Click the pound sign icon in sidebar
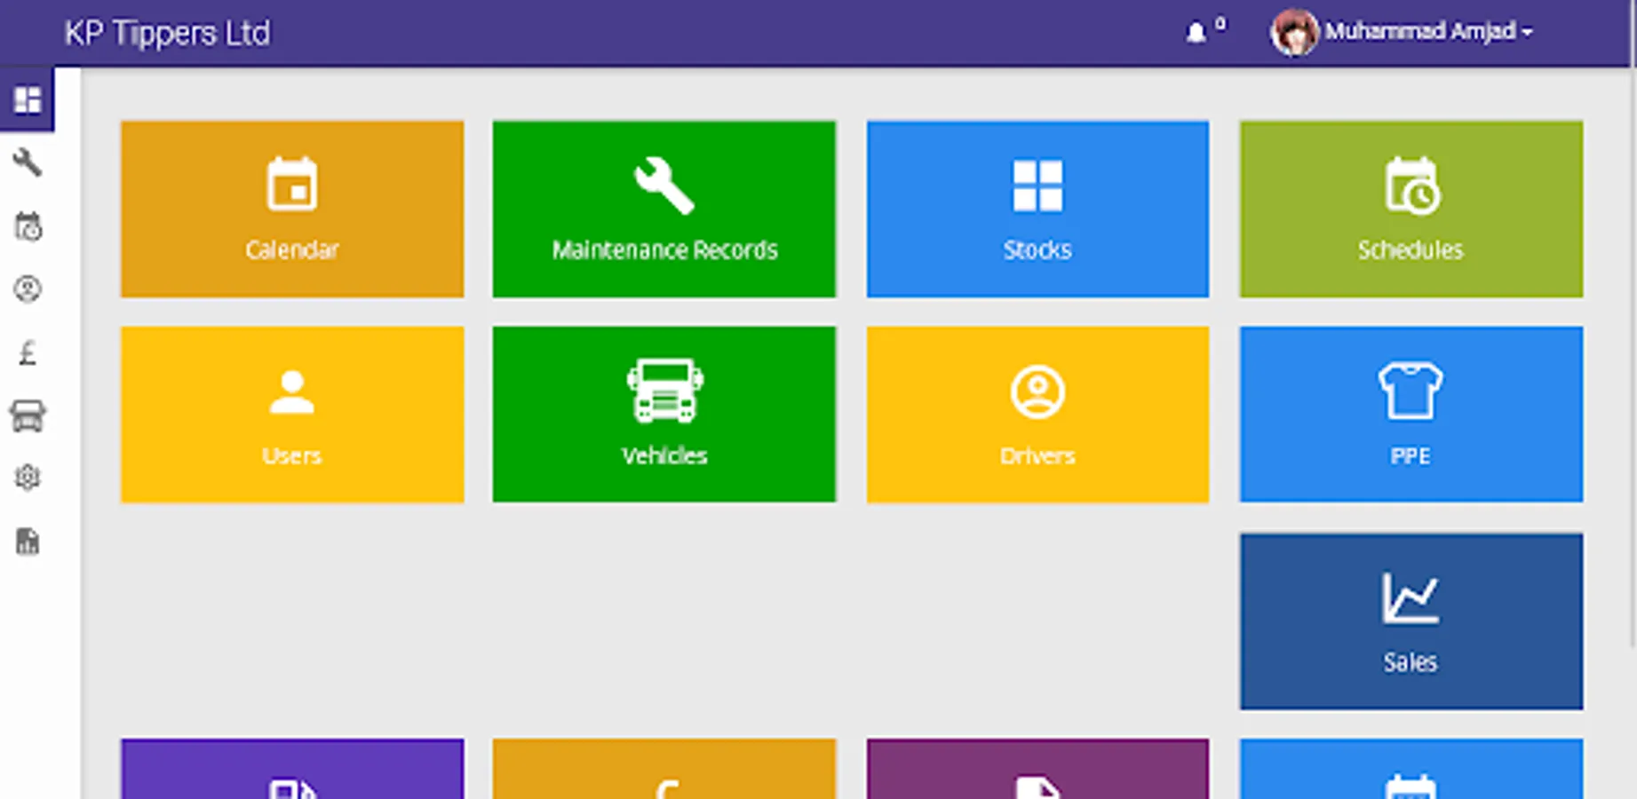 click(x=28, y=352)
